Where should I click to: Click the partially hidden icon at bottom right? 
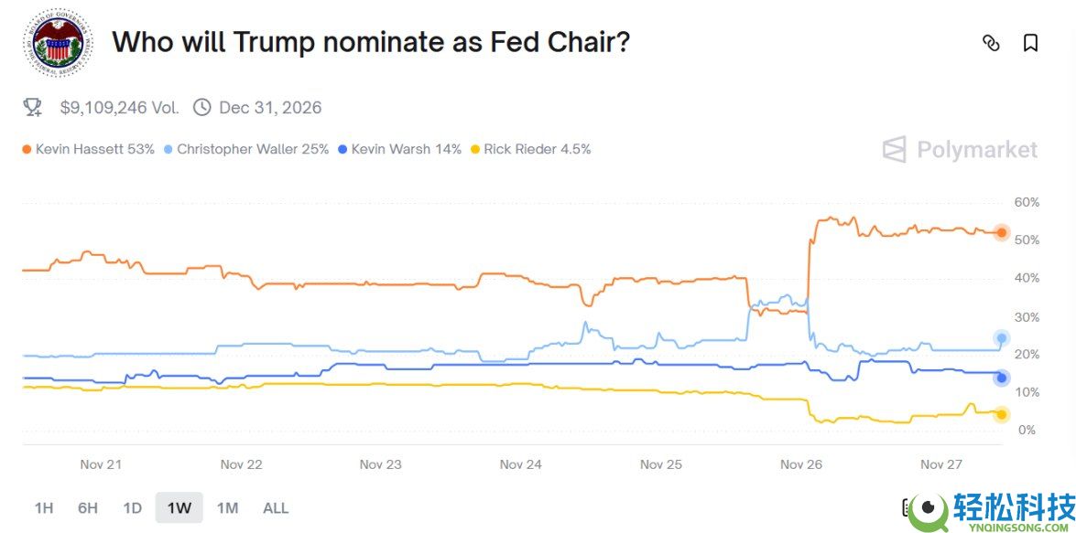[x=907, y=506]
